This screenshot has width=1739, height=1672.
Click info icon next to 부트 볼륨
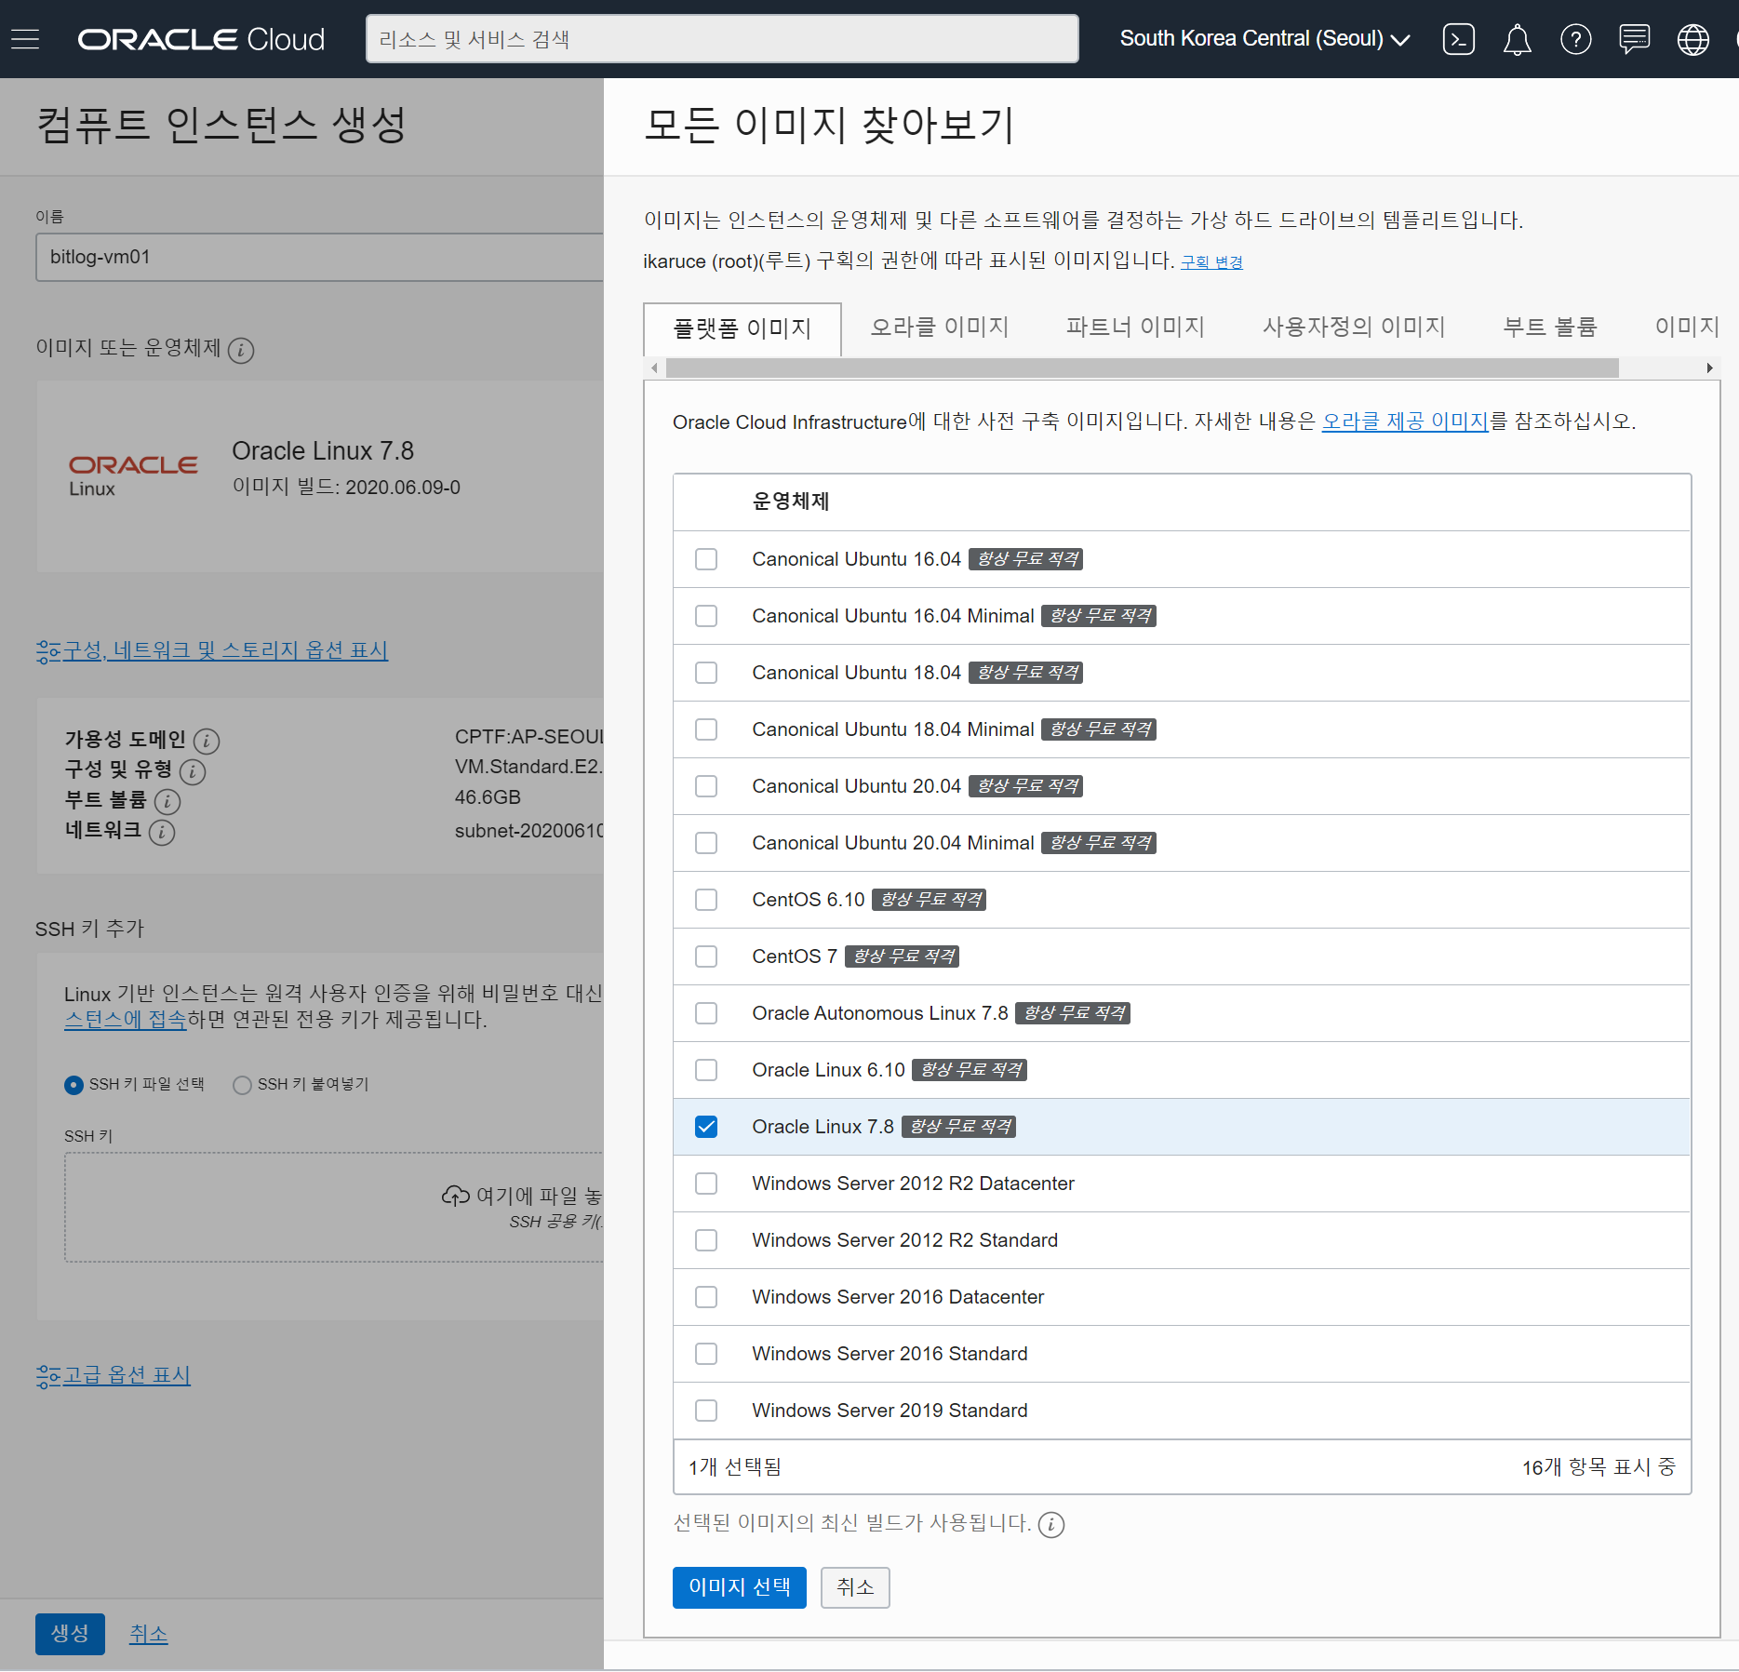click(167, 801)
